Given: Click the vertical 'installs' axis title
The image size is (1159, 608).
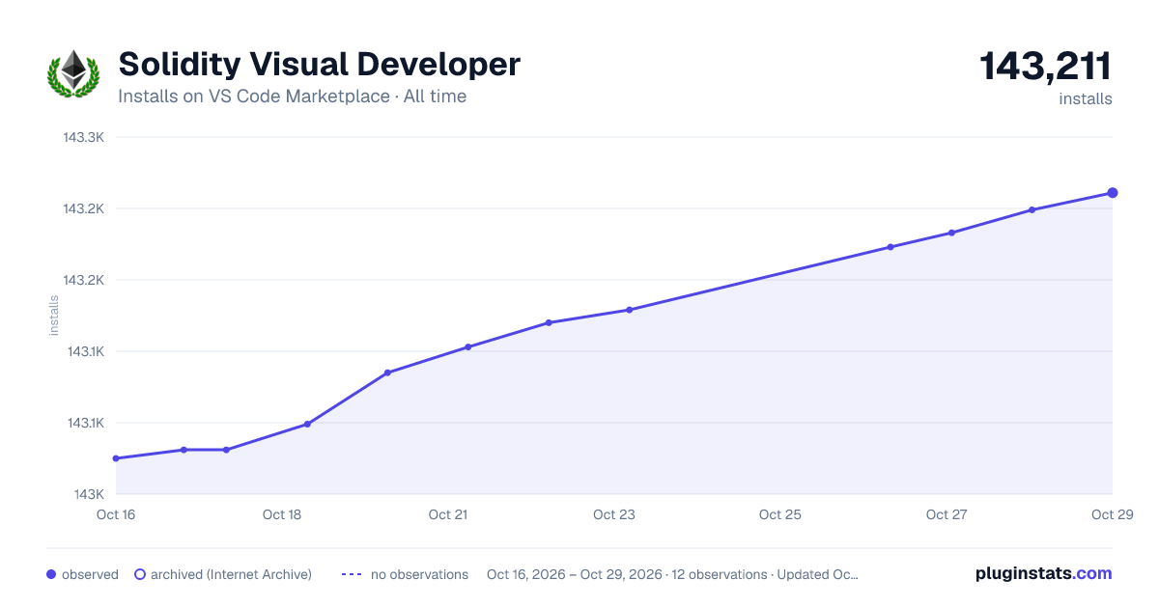Looking at the screenshot, I should [x=54, y=316].
